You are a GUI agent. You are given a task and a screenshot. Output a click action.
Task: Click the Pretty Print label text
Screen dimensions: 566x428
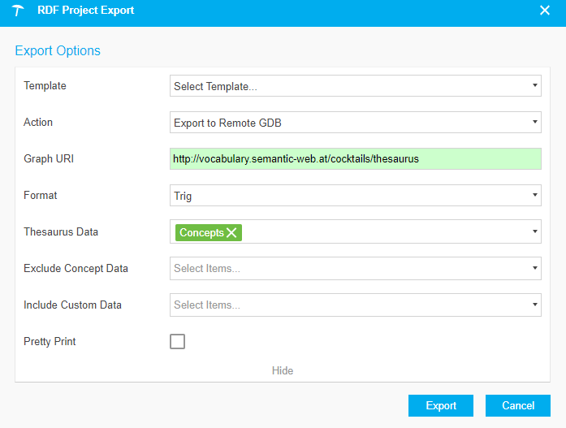pyautogui.click(x=50, y=342)
